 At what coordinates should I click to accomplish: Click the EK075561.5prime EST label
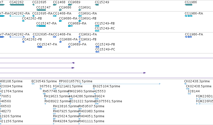click(x=109, y=101)
